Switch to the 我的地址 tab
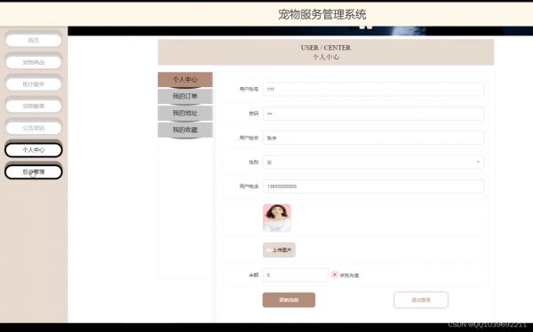 (186, 113)
